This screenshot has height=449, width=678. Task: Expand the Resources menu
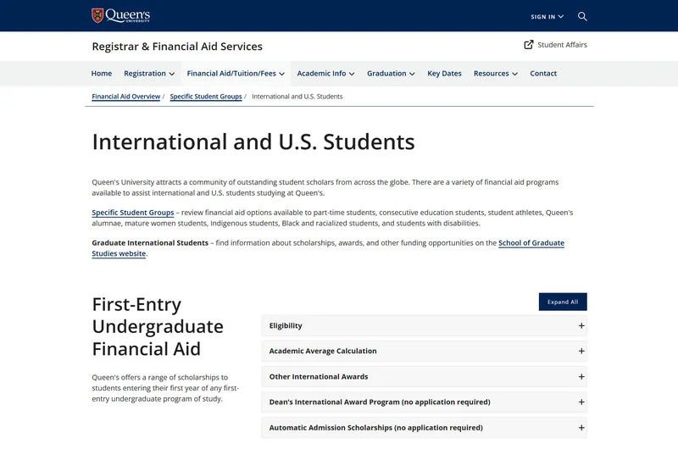496,74
